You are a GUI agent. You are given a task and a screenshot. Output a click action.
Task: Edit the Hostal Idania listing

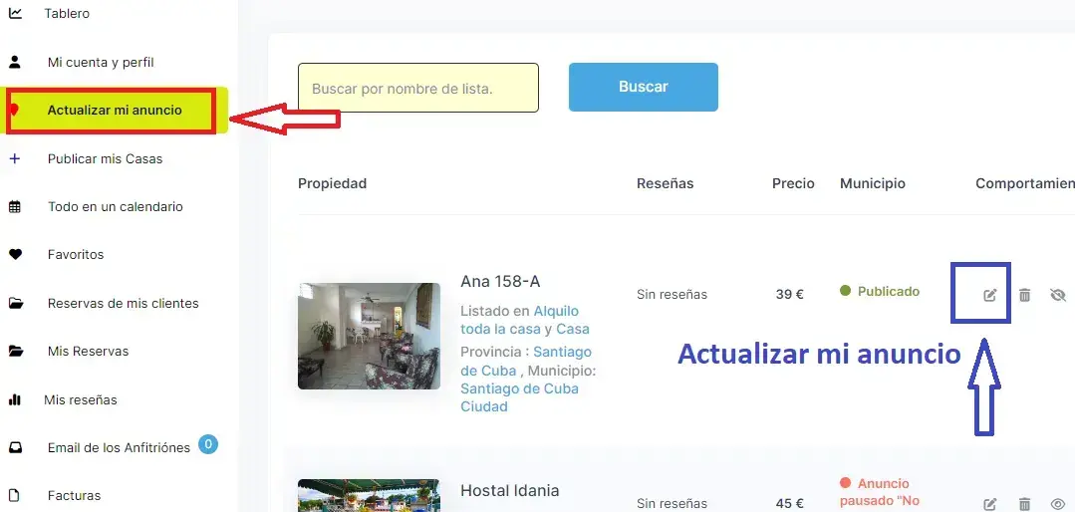pos(989,504)
